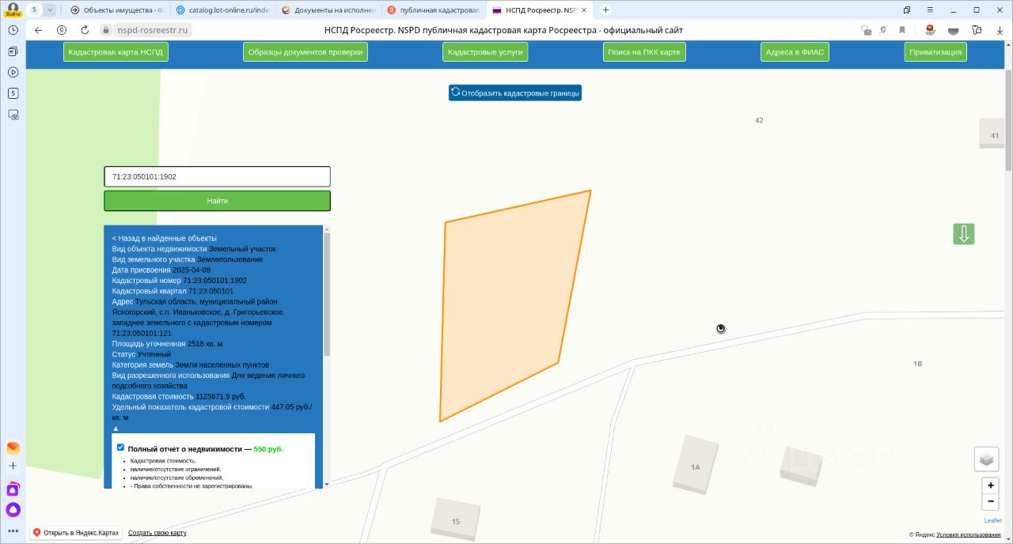Switch to the публичная кадастровая tab
The image size is (1013, 544).
pos(432,10)
